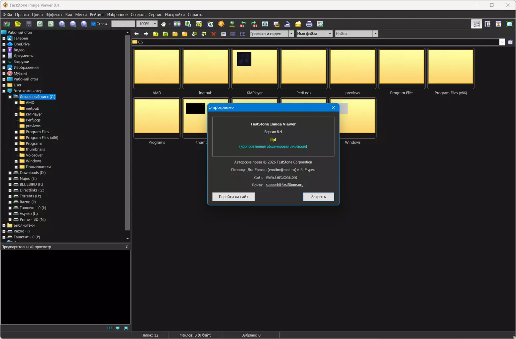
Task: Open the compare images tool
Action: point(265,24)
